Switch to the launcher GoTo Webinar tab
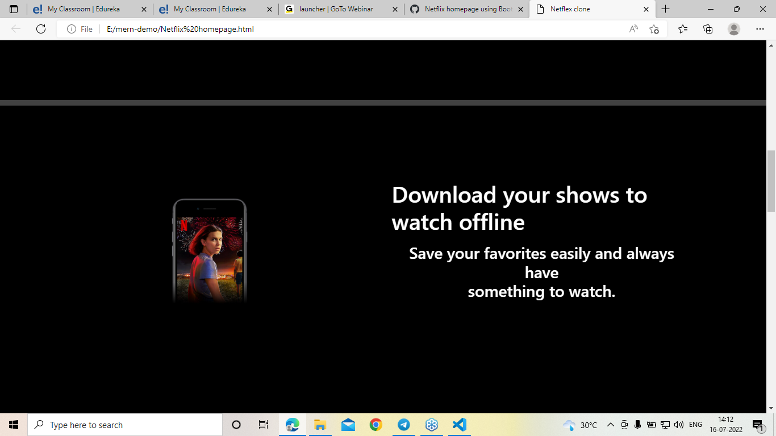This screenshot has width=776, height=436. [x=335, y=9]
